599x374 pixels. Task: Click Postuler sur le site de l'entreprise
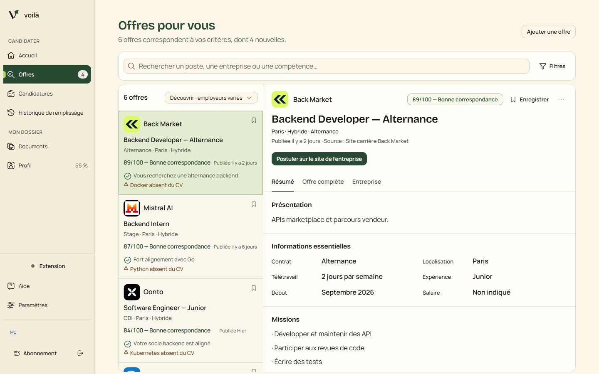click(319, 159)
